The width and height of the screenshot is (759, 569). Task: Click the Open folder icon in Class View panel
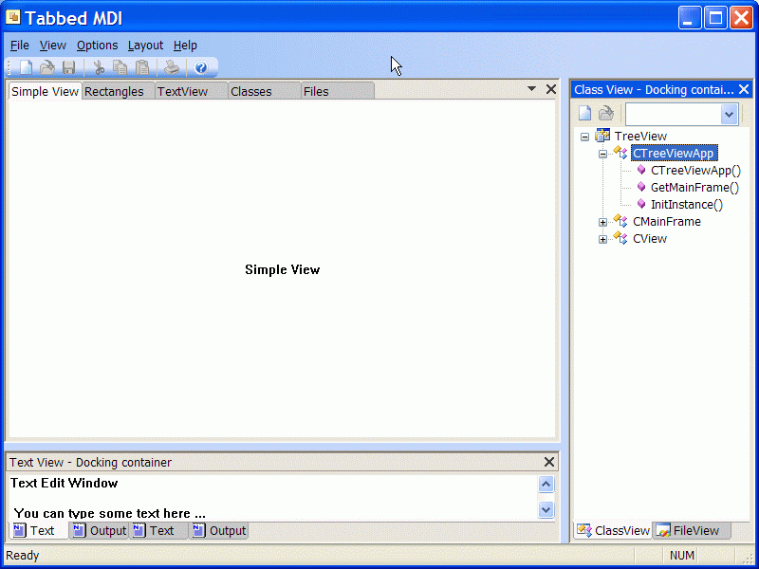pyautogui.click(x=605, y=112)
